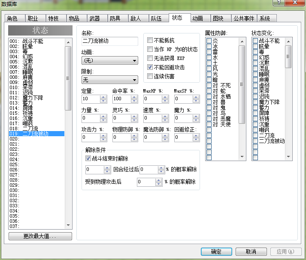
Task: Enable 连续伤害 checkbox
Action: (150, 76)
